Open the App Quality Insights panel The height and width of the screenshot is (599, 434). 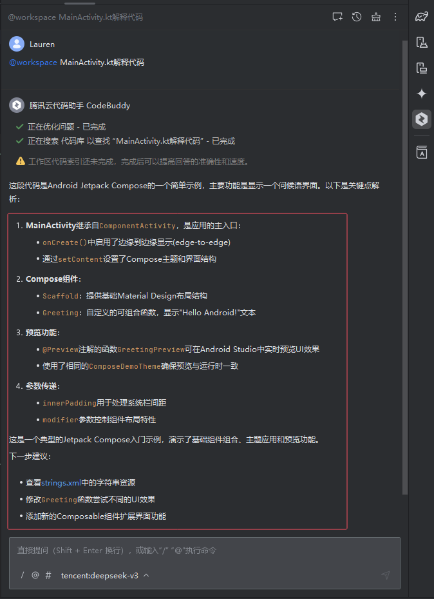(x=421, y=152)
